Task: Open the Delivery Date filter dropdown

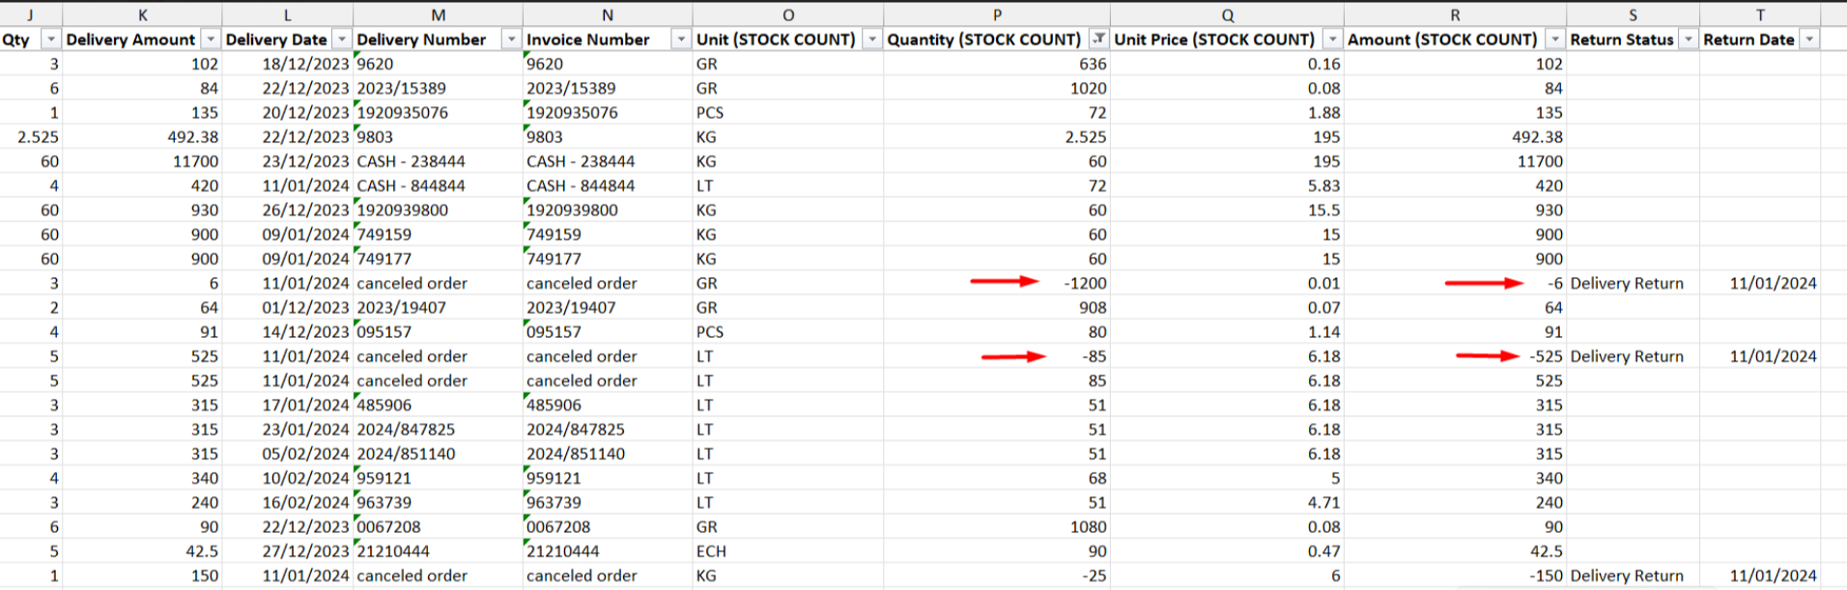Action: pos(342,40)
